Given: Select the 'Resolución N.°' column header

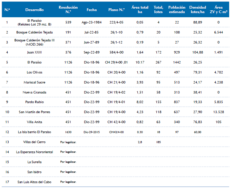Looking at the screenshot, I should [68, 10].
